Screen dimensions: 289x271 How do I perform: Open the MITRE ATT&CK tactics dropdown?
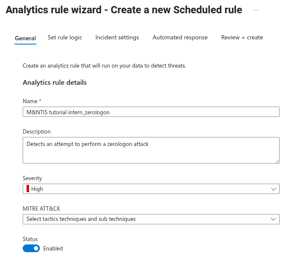tap(151, 219)
